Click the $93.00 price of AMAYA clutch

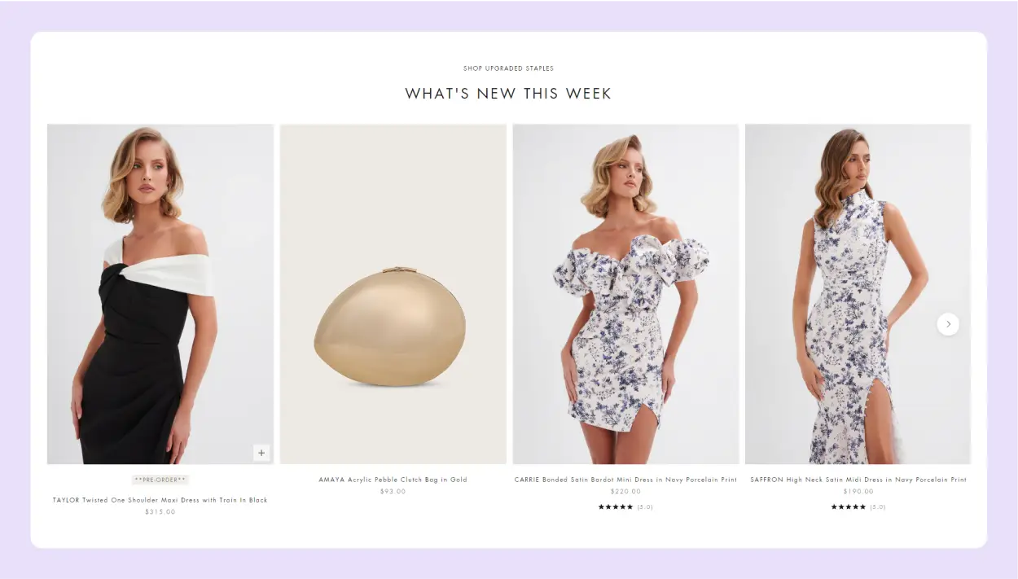pos(393,491)
